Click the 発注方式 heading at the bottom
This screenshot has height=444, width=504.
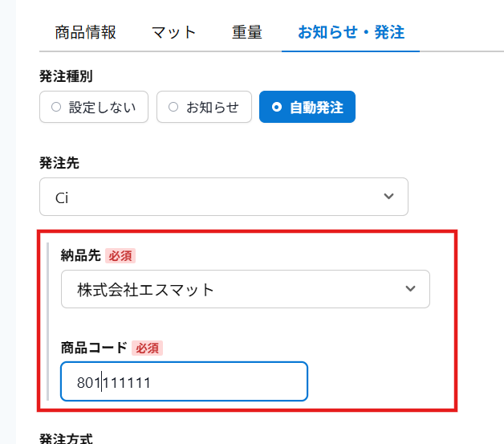pyautogui.click(x=65, y=438)
